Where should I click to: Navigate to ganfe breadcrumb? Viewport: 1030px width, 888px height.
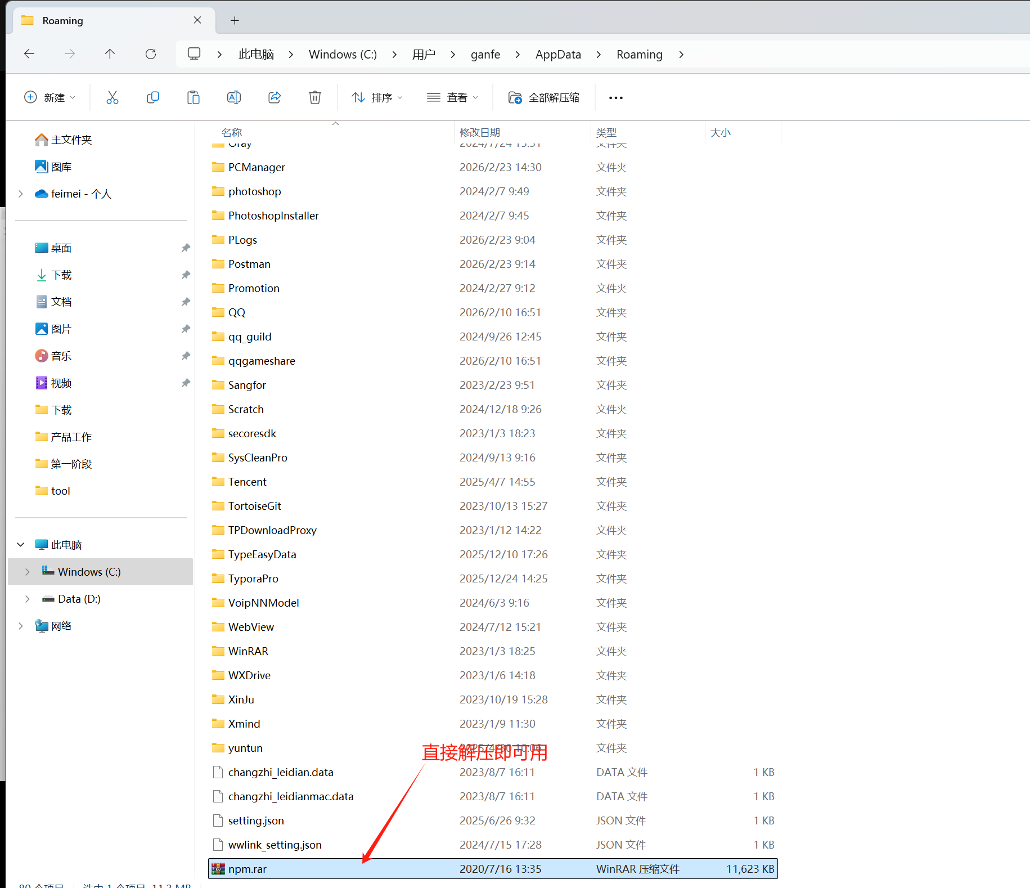pyautogui.click(x=485, y=55)
